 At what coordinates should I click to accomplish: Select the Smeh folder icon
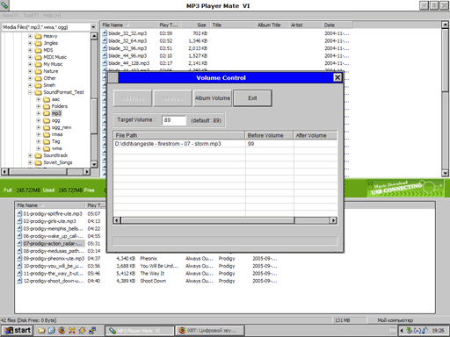39,85
